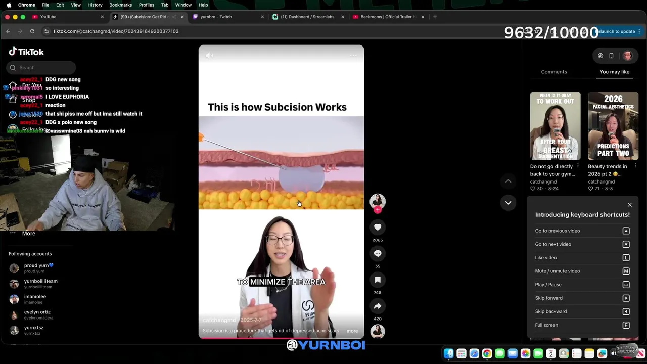The width and height of the screenshot is (647, 364).
Task: Seek using the video progress bar
Action: pyautogui.click(x=281, y=338)
